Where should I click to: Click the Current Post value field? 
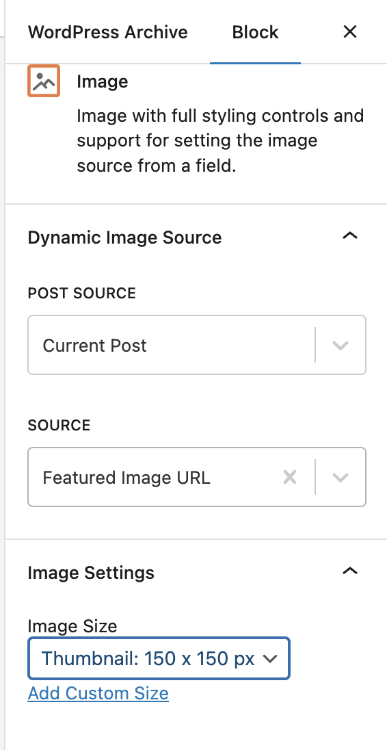tap(172, 345)
